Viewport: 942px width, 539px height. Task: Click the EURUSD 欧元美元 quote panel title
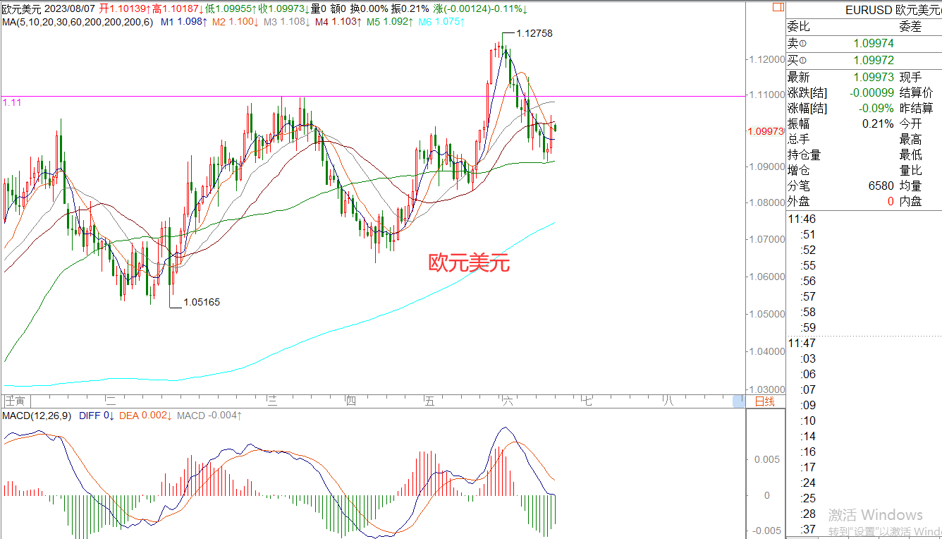893,10
